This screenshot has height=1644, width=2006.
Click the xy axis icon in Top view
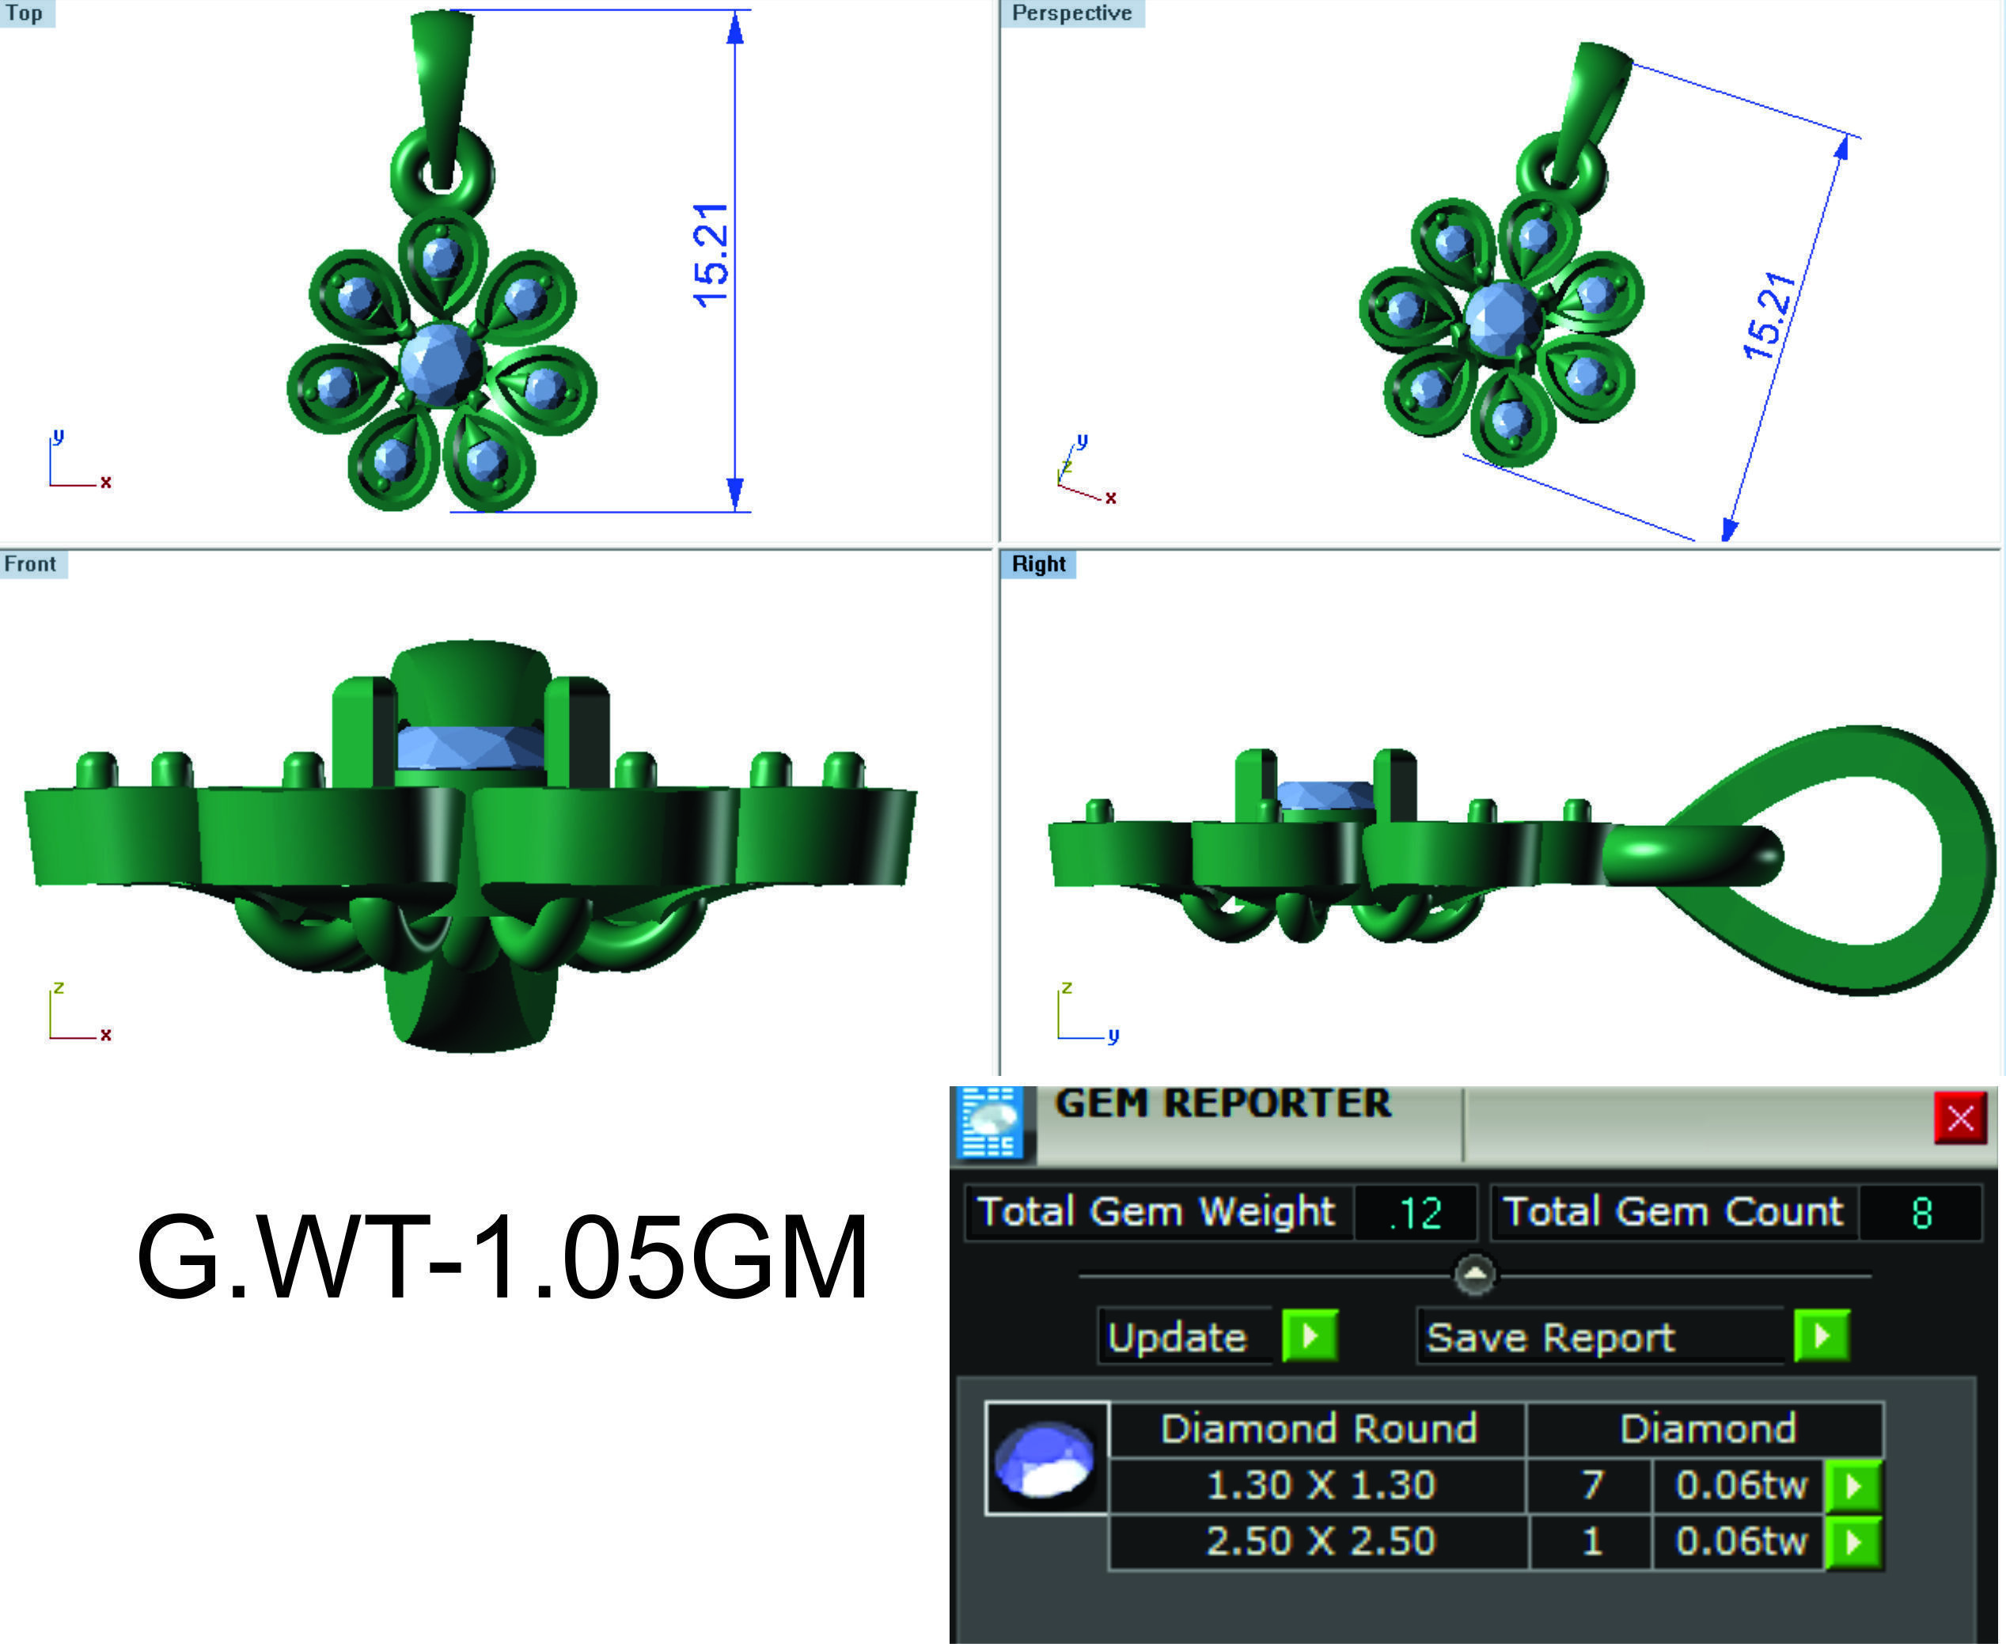(x=80, y=460)
